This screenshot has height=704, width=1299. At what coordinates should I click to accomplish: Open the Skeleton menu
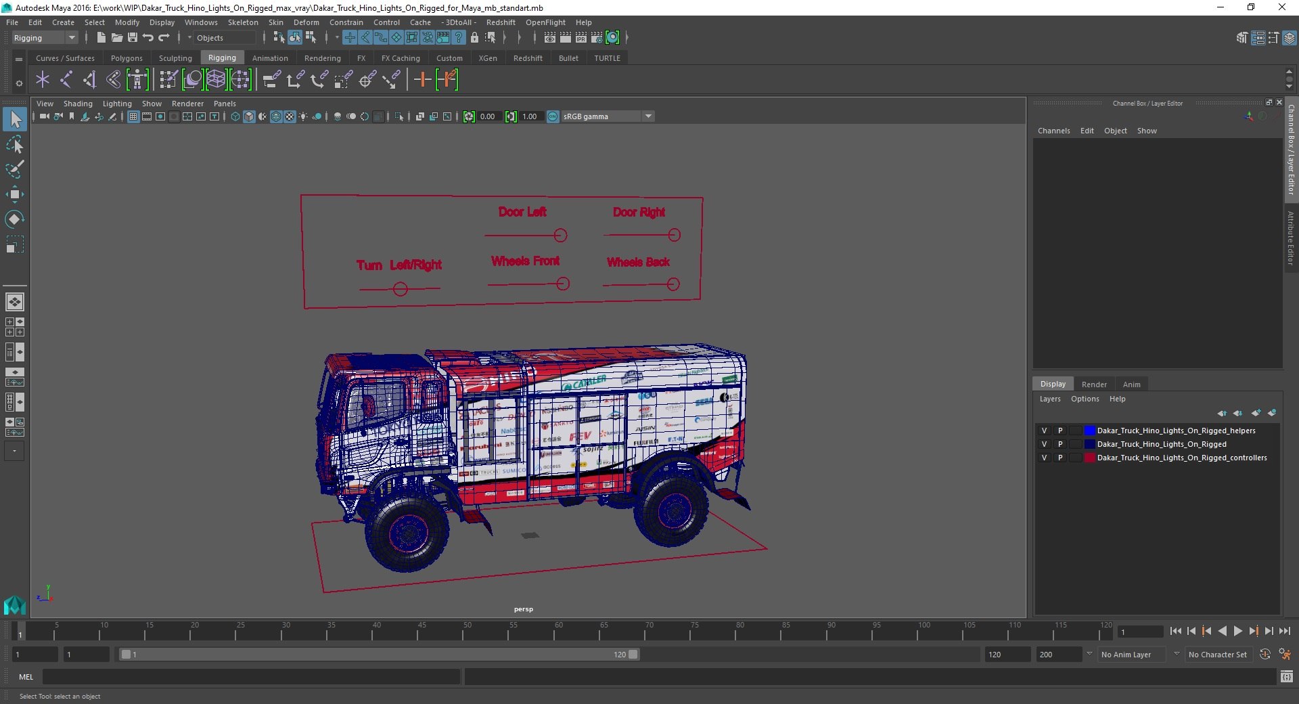pyautogui.click(x=243, y=22)
